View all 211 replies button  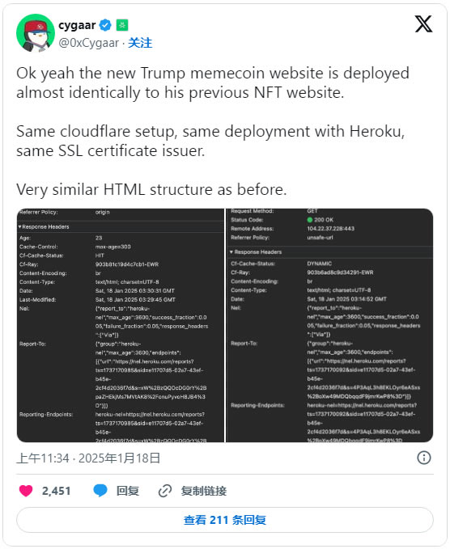[x=225, y=520]
